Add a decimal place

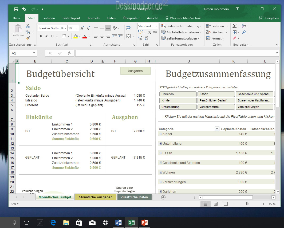tap(140, 38)
